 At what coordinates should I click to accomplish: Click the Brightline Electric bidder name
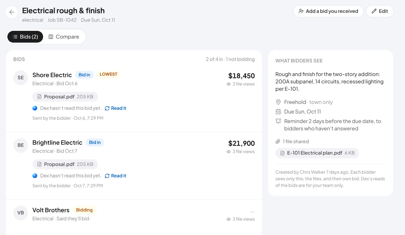click(57, 143)
